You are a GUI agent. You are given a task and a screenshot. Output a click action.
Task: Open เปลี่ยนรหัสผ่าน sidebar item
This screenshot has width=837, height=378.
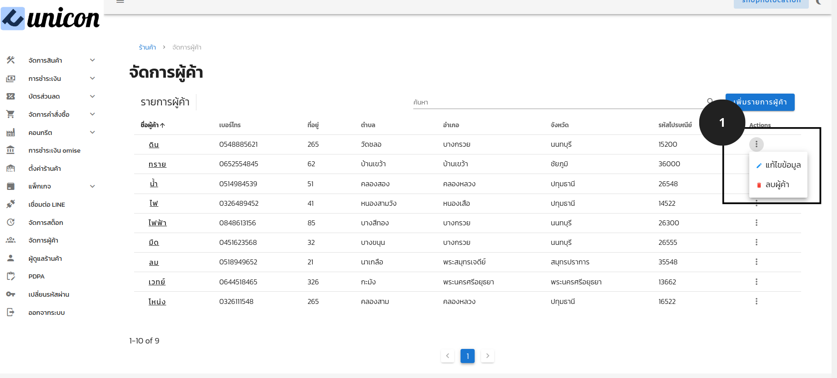point(49,294)
